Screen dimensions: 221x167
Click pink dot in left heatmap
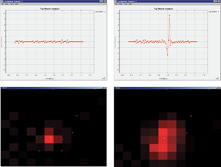coord(77,116)
